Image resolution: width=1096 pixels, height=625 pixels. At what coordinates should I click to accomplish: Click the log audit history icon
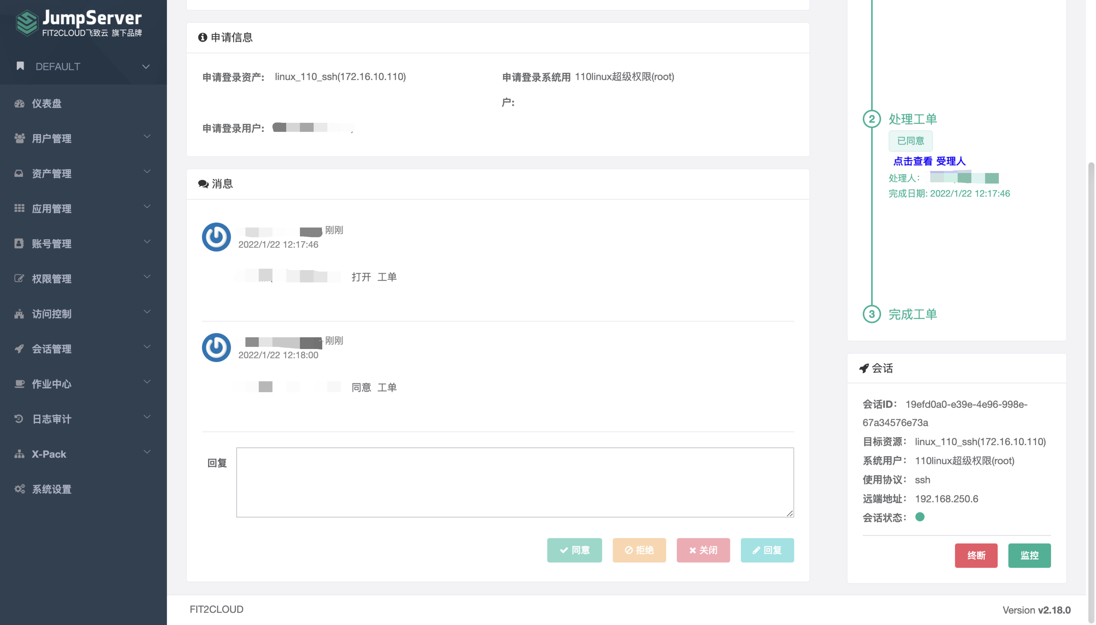click(x=19, y=418)
